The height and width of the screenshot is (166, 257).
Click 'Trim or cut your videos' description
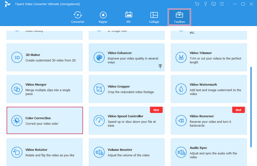(215, 60)
